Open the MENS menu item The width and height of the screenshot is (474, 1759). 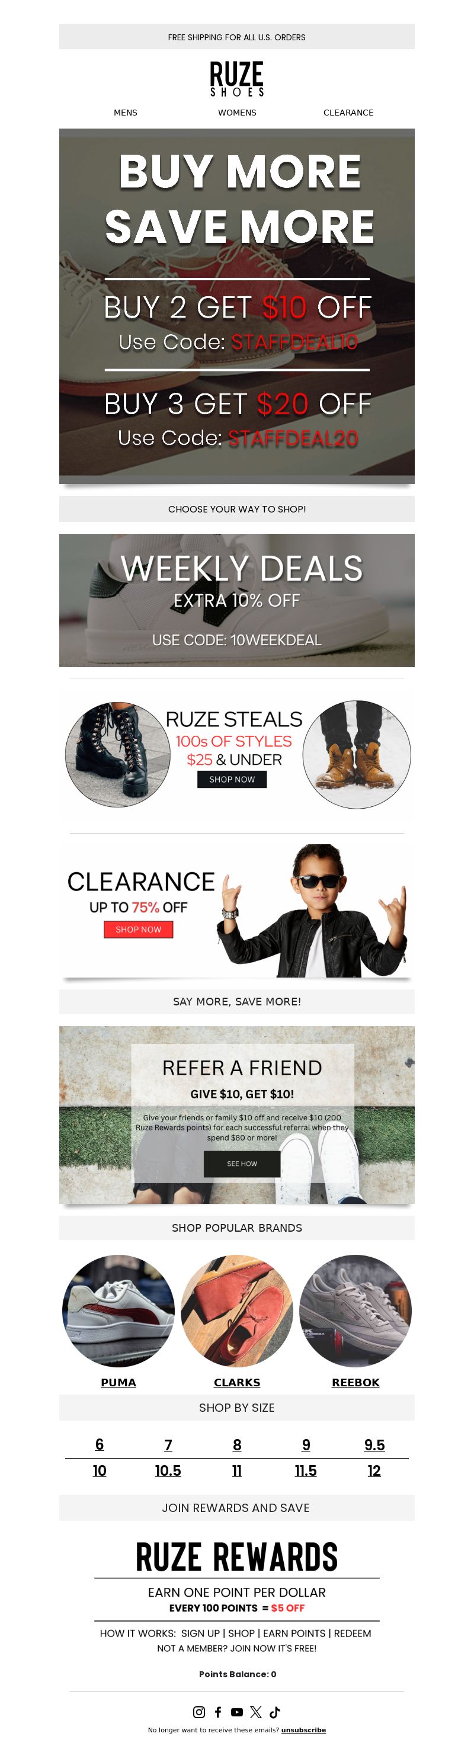point(125,113)
